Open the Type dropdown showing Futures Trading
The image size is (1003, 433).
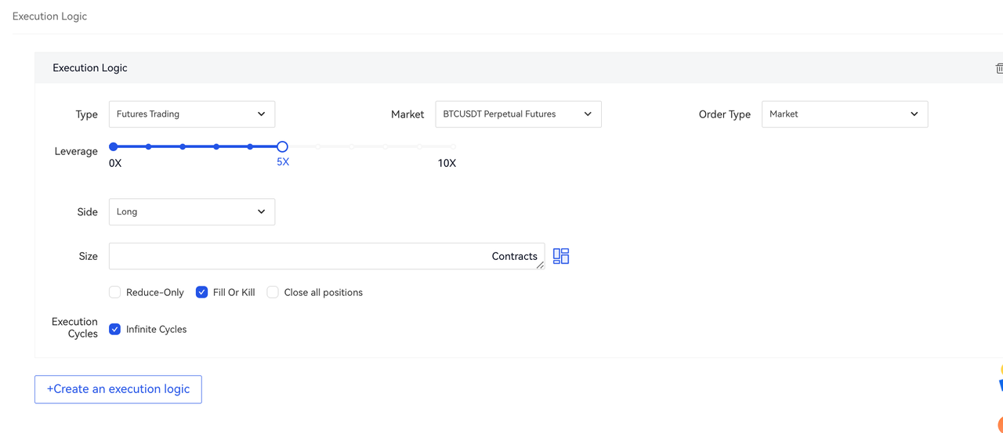[192, 114]
